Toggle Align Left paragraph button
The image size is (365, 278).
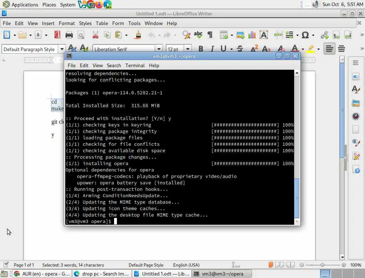[329, 49]
